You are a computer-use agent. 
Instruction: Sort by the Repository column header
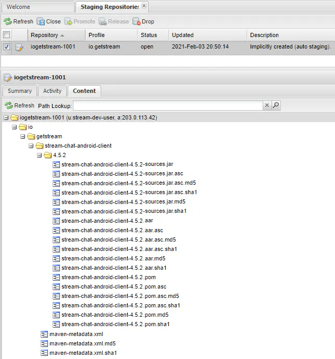click(56, 35)
